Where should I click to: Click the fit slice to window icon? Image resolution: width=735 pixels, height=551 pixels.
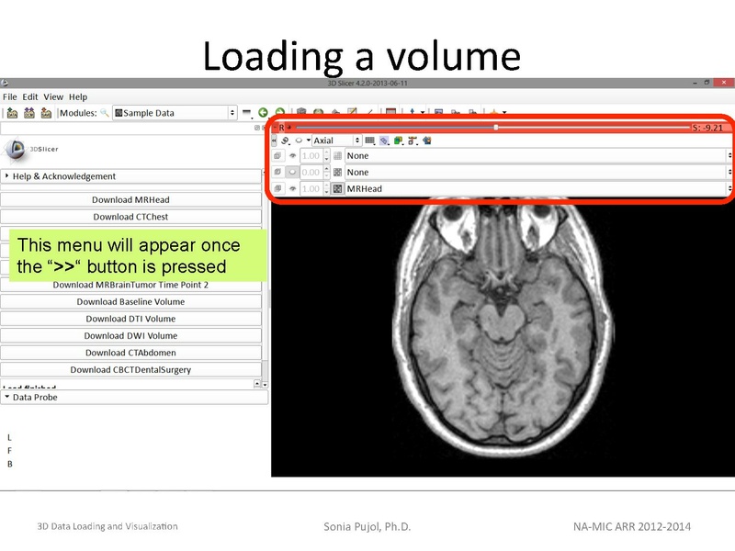(x=427, y=141)
